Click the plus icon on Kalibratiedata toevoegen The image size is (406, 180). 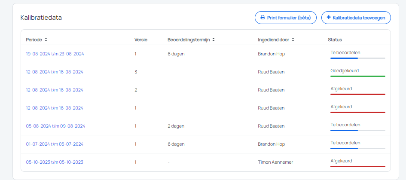click(x=329, y=18)
